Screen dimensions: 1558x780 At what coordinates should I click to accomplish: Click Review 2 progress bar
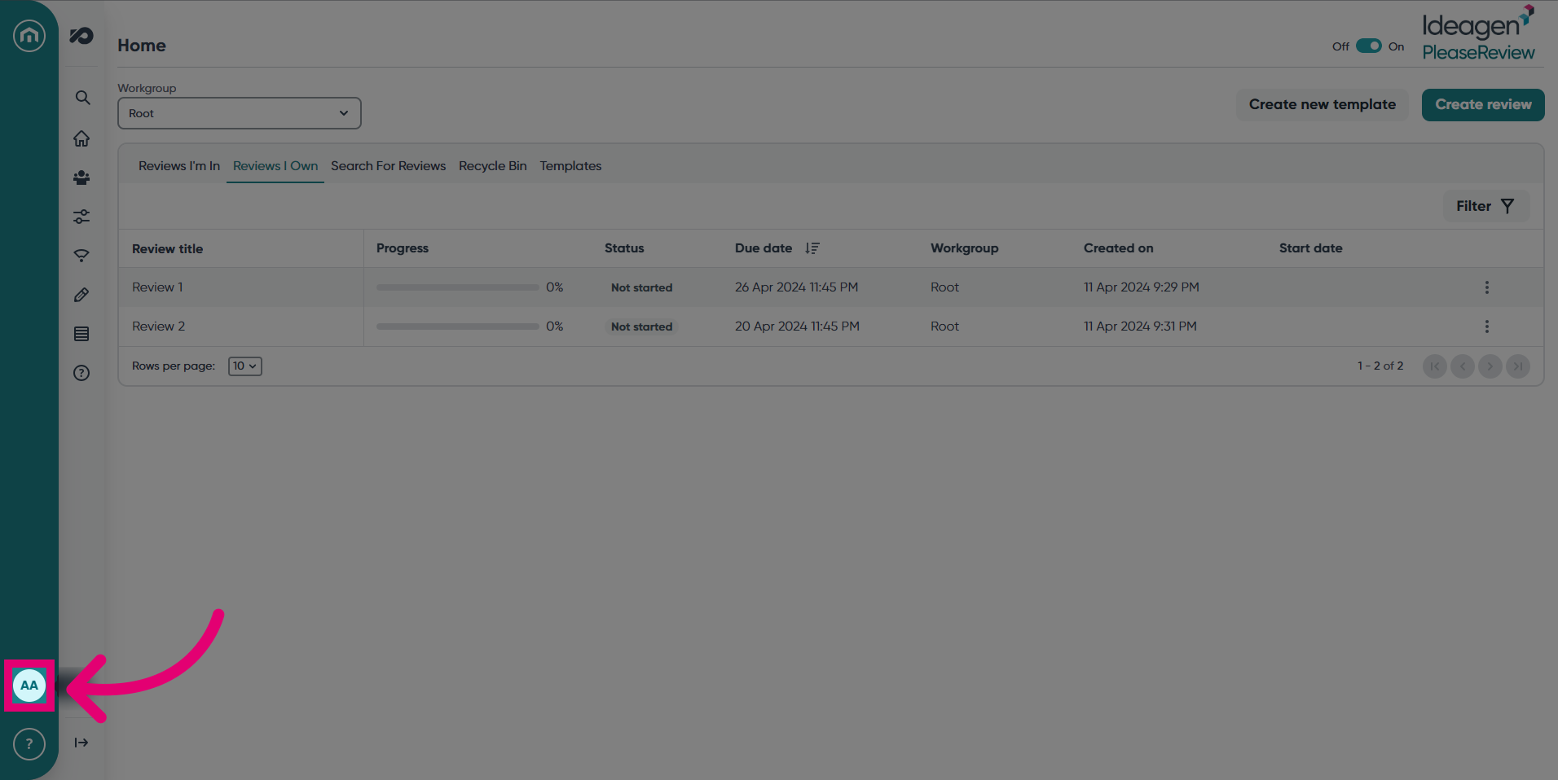(x=458, y=326)
